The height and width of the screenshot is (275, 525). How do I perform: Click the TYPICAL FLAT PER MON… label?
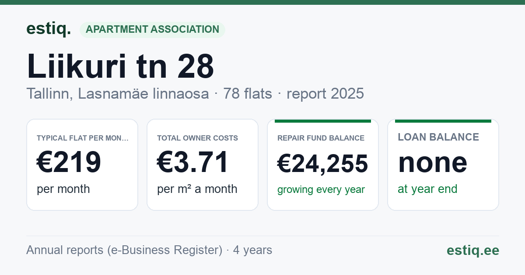pos(83,138)
